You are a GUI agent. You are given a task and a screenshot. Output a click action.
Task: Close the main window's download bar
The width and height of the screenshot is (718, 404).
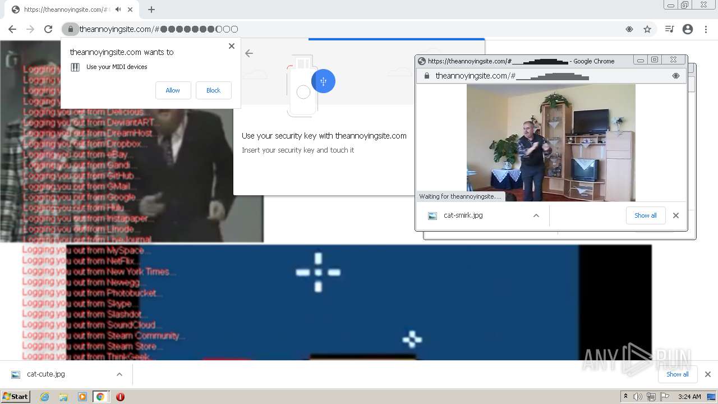(x=708, y=374)
